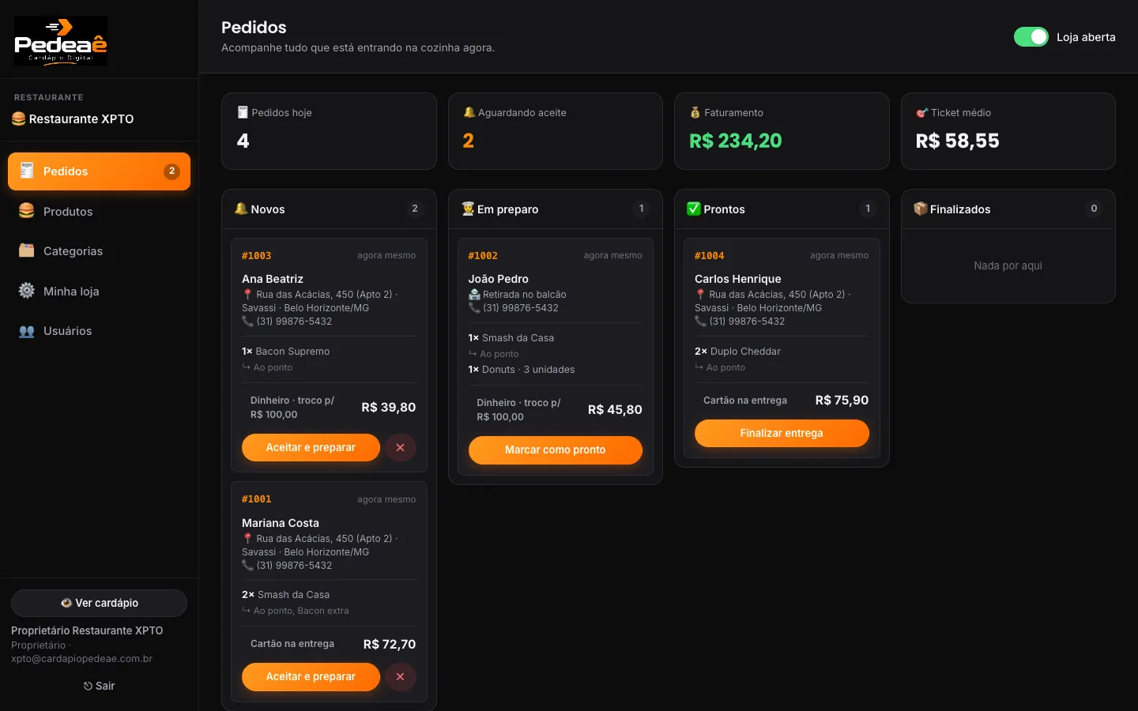Image resolution: width=1138 pixels, height=711 pixels.
Task: Click the burger icon next to Produtos
Action: pos(27,211)
